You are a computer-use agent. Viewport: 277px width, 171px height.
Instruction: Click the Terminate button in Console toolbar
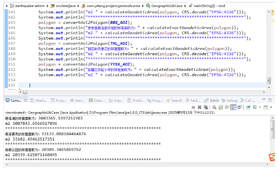tap(193, 107)
